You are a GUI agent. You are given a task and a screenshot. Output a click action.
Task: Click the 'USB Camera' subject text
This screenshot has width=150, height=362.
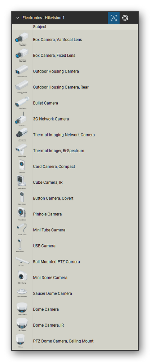44,246
